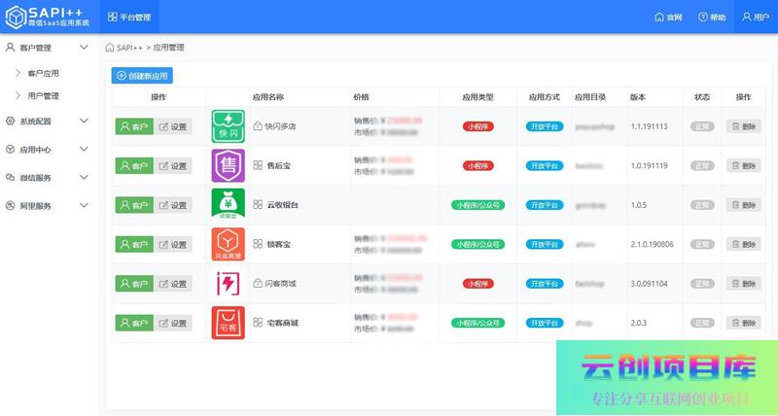778x416 pixels.
Task: Click the 系统配置 gear icon
Action: point(10,121)
